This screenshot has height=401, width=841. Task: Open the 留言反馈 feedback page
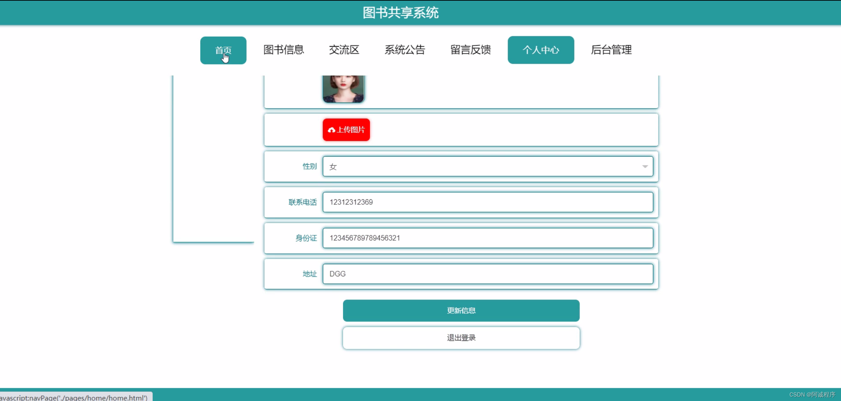[470, 50]
